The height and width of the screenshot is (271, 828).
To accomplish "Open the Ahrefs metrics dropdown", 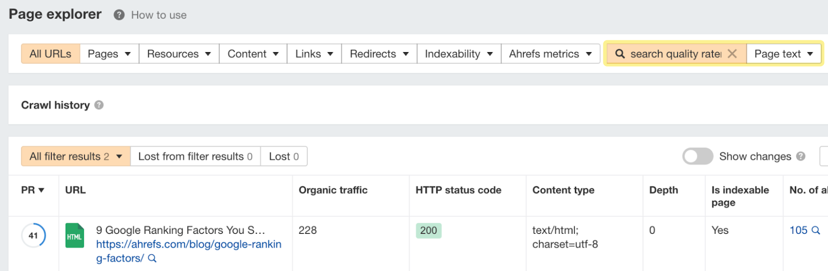I will click(x=550, y=54).
